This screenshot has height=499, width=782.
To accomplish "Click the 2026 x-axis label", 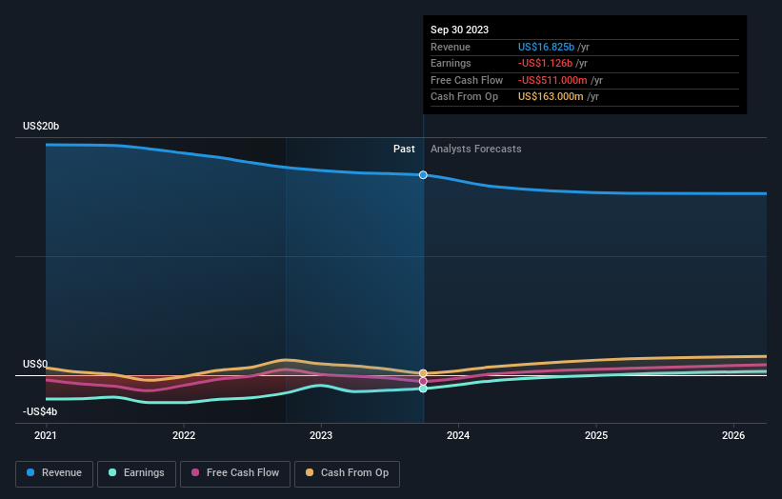I will tap(733, 435).
